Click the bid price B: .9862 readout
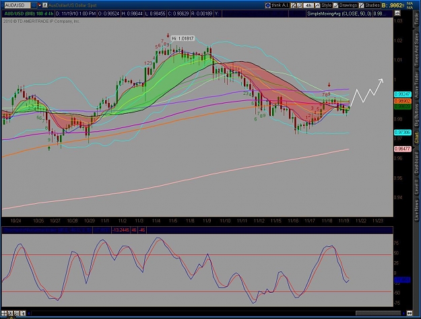Screen dimensions: 421x319 tap(393, 5)
